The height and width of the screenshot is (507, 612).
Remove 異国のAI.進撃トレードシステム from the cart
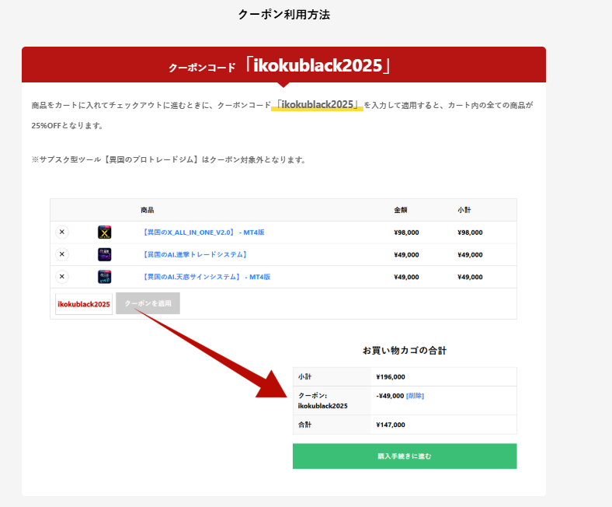tap(62, 254)
